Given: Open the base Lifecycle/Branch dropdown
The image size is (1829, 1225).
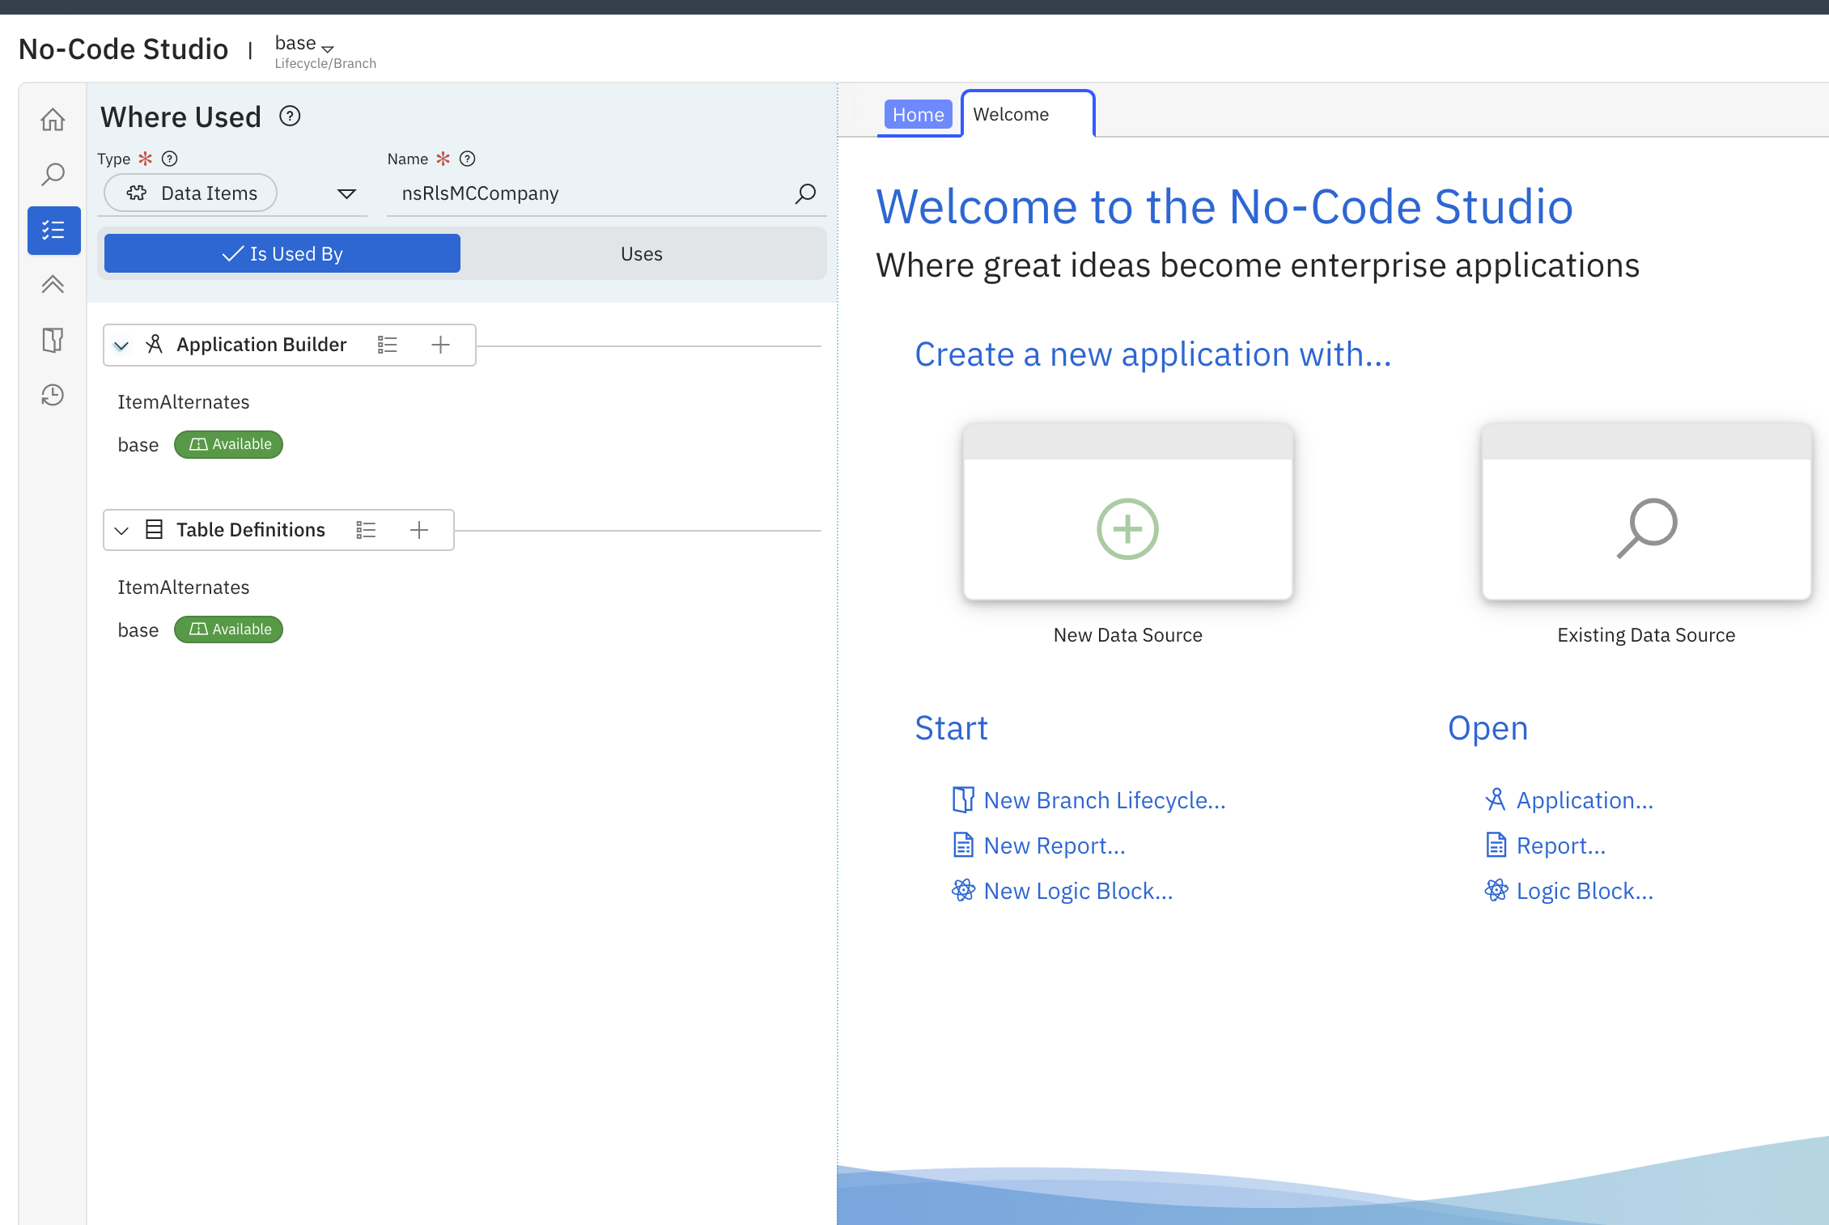Looking at the screenshot, I should coord(304,44).
